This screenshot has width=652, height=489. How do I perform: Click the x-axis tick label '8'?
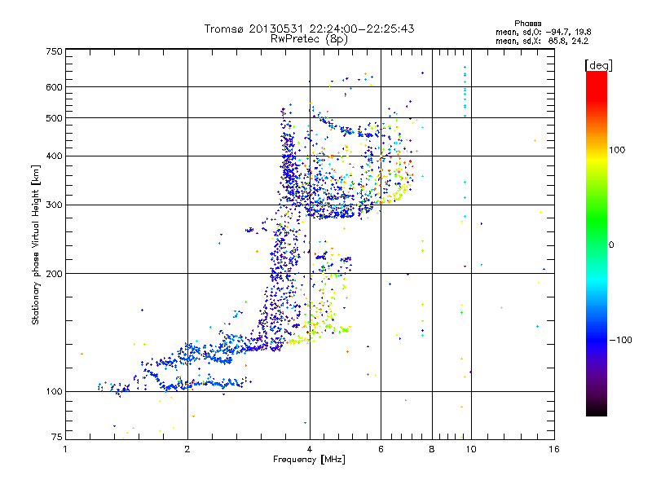coord(432,449)
